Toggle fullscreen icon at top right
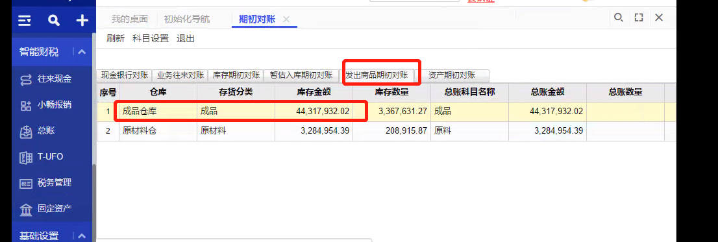The image size is (718, 242). (x=639, y=18)
